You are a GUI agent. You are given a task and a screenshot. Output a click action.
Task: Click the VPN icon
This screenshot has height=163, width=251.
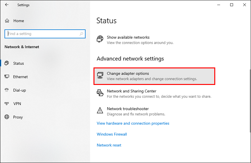7,104
